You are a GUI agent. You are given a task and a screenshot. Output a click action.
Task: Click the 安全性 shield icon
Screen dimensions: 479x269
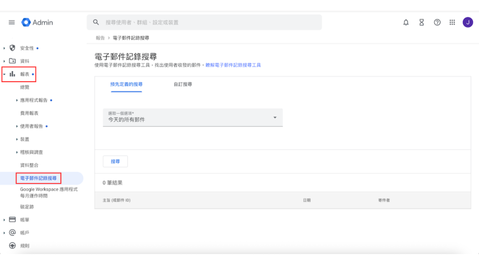point(12,48)
